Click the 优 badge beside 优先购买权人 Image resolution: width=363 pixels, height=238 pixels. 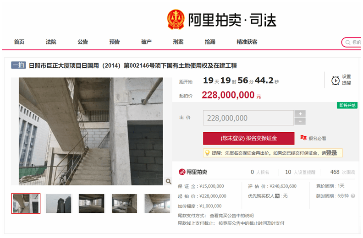[x=277, y=196]
